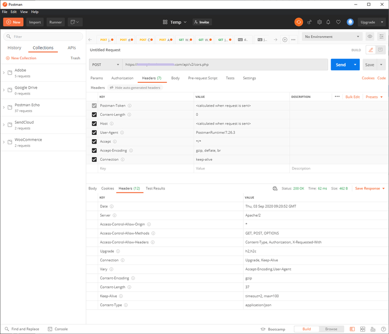Click the edit pencil build icon
Viewport: 389px width, 334px height.
click(x=371, y=50)
